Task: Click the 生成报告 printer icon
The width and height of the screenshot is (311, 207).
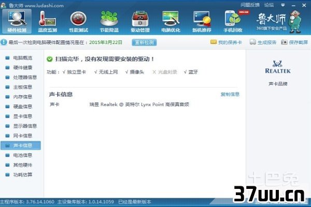Action: coord(253,42)
